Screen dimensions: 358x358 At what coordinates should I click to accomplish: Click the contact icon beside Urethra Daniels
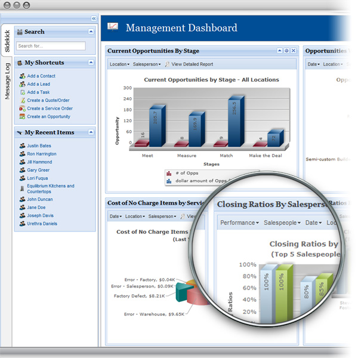click(x=22, y=224)
